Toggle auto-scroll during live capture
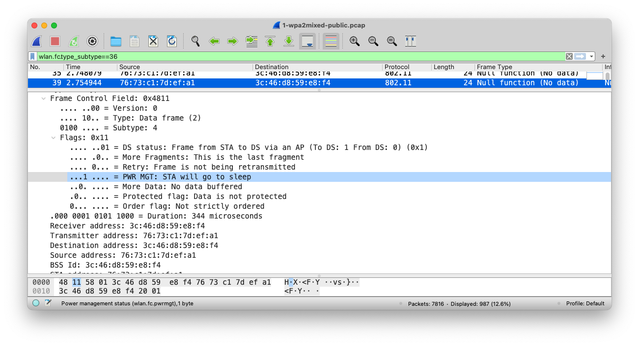This screenshot has width=639, height=346. point(307,41)
